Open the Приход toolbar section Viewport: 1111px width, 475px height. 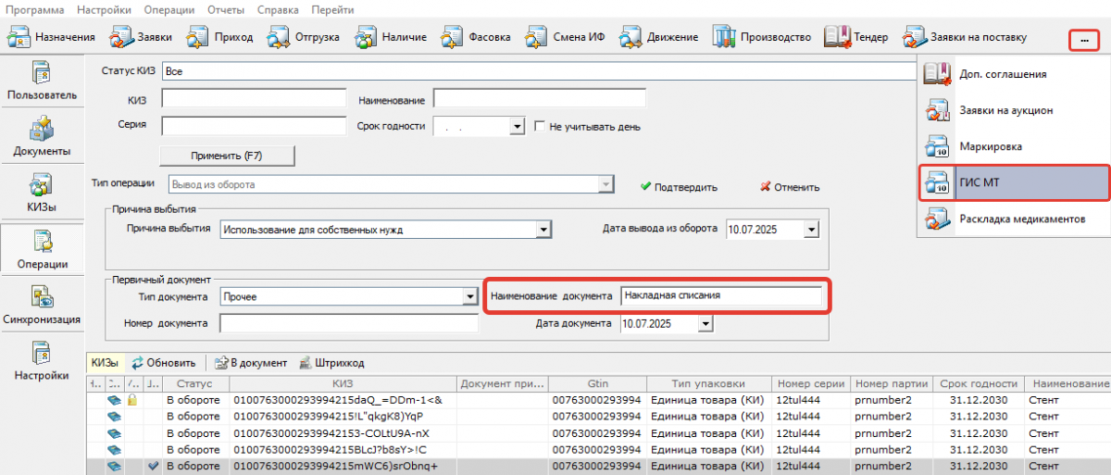220,37
